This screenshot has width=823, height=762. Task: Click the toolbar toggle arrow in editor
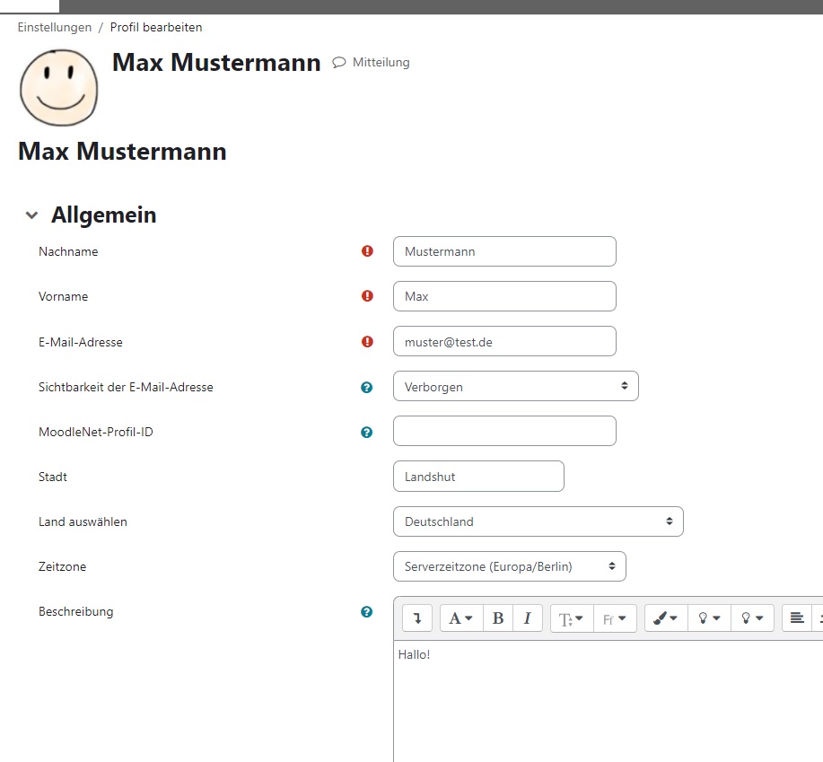(x=417, y=618)
